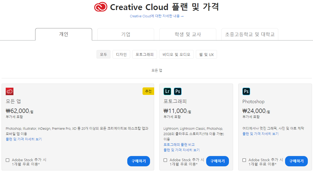
Task: Click the yellow 추천 badge
Action: click(x=148, y=91)
